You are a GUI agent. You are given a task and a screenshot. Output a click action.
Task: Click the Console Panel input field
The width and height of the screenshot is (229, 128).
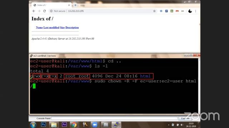[x=114, y=118]
